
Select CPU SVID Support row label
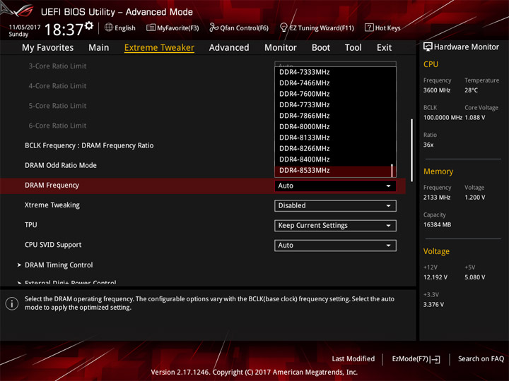[x=53, y=245]
